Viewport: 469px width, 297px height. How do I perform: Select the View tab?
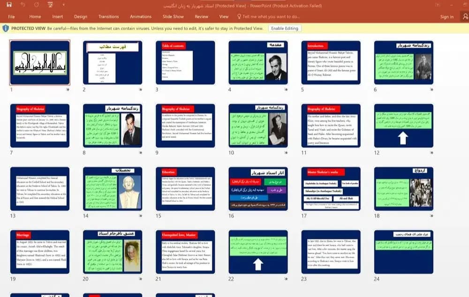click(x=224, y=17)
